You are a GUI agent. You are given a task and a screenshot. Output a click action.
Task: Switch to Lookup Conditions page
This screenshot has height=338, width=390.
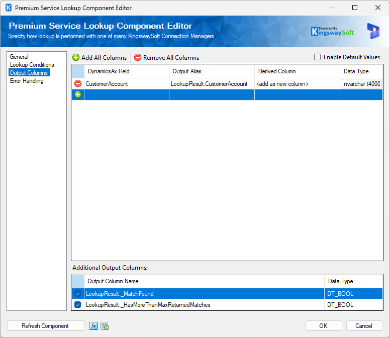click(x=32, y=65)
